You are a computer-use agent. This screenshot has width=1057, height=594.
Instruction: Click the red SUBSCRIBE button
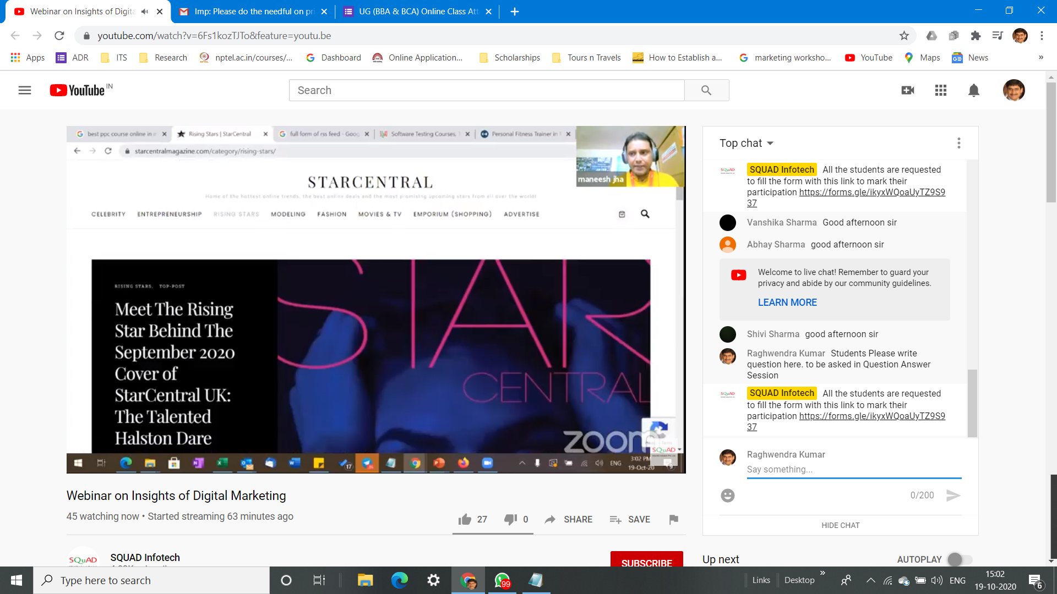point(647,559)
